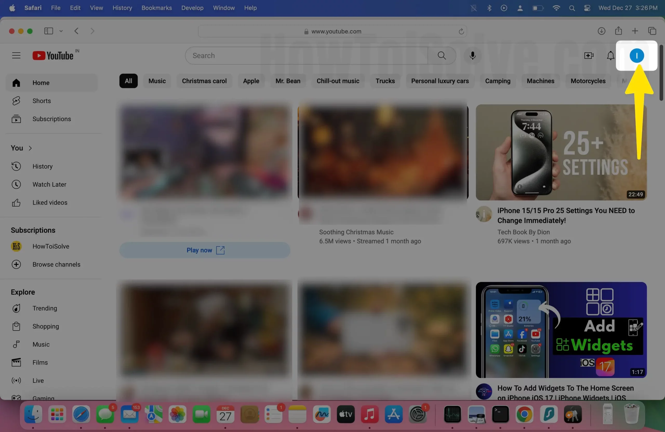Click the Create video camera icon
The image size is (665, 432).
589,56
